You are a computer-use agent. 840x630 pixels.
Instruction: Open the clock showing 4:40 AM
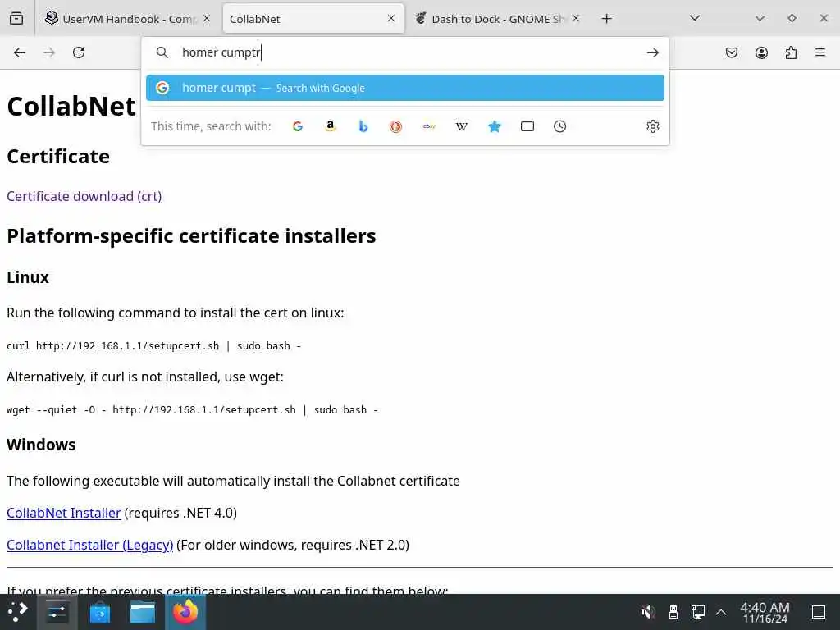(x=765, y=612)
